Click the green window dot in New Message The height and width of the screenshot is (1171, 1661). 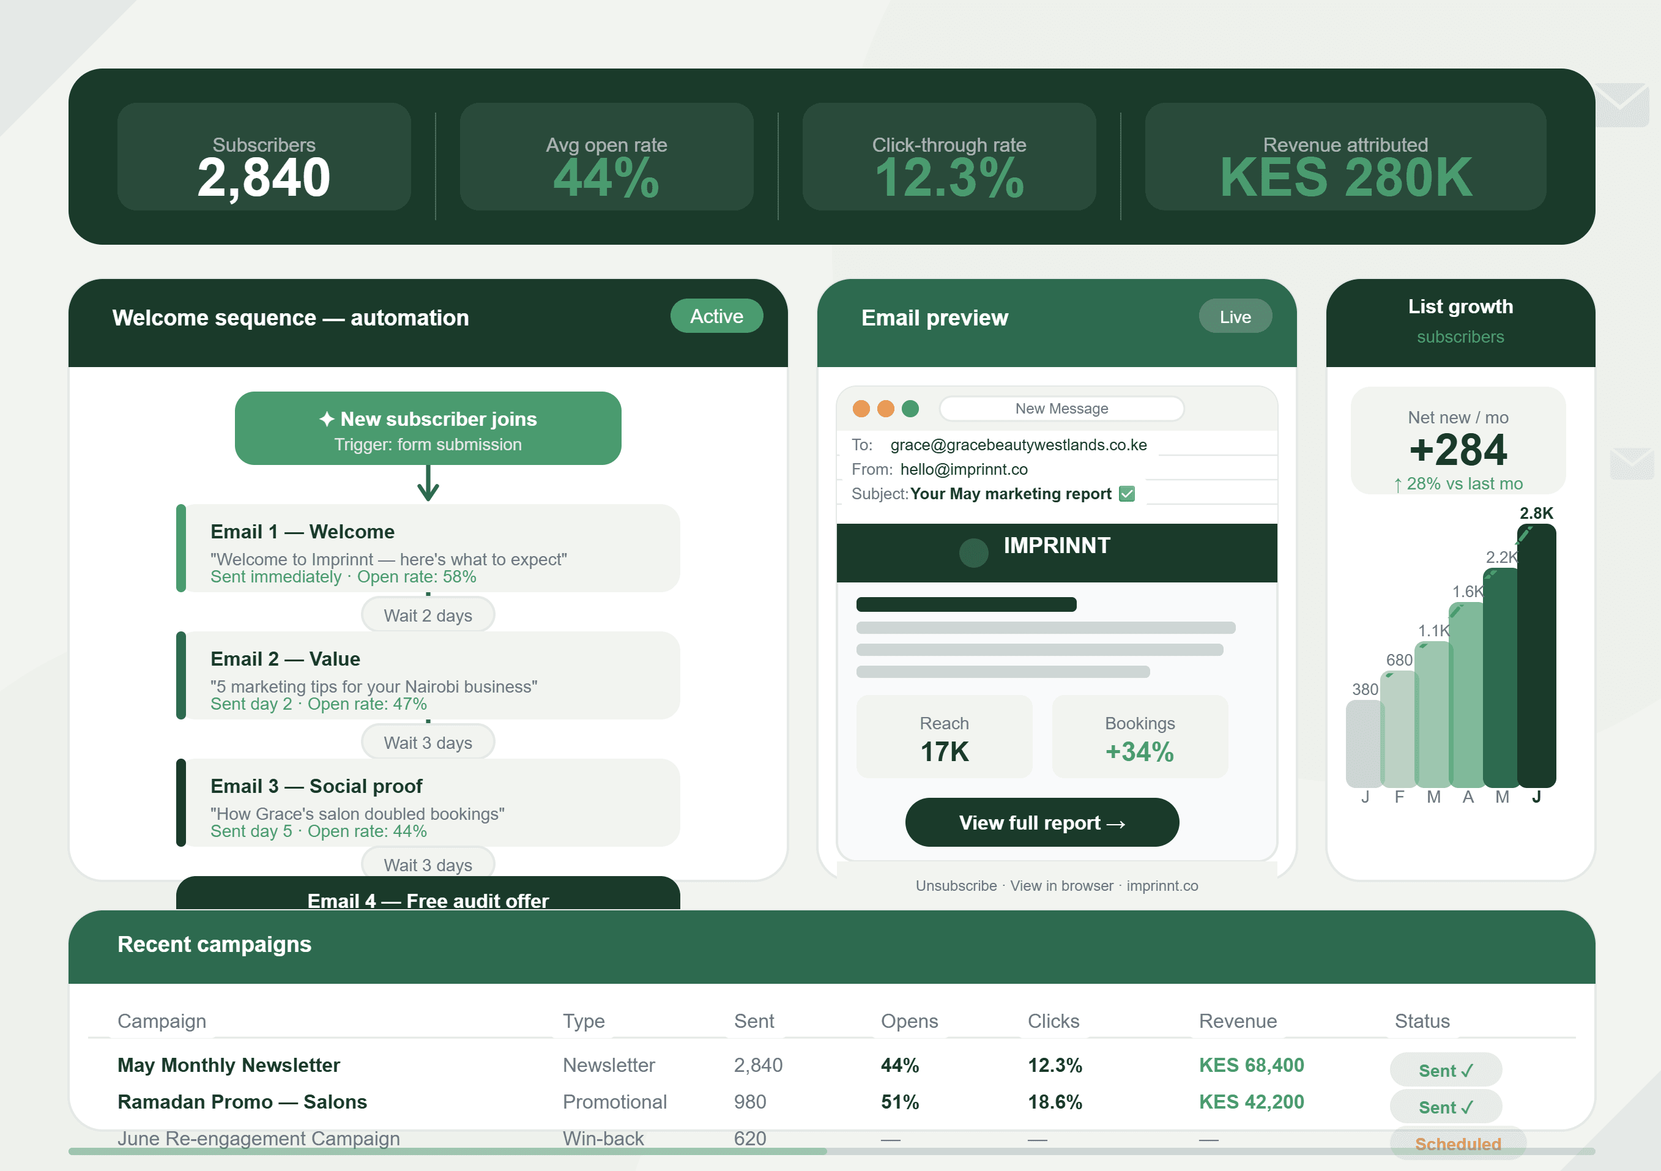click(x=910, y=409)
